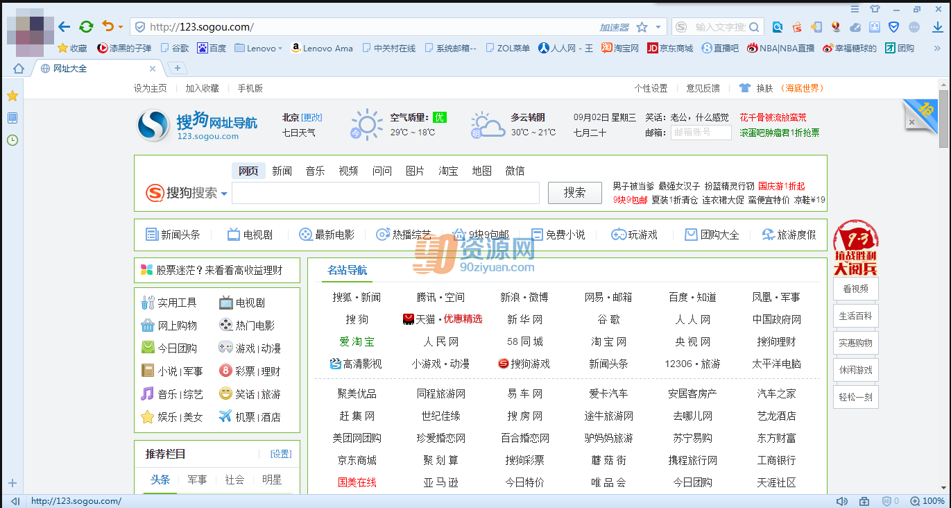The image size is (951, 508).
Task: Click 设为主页 link at page top
Action: (x=150, y=88)
